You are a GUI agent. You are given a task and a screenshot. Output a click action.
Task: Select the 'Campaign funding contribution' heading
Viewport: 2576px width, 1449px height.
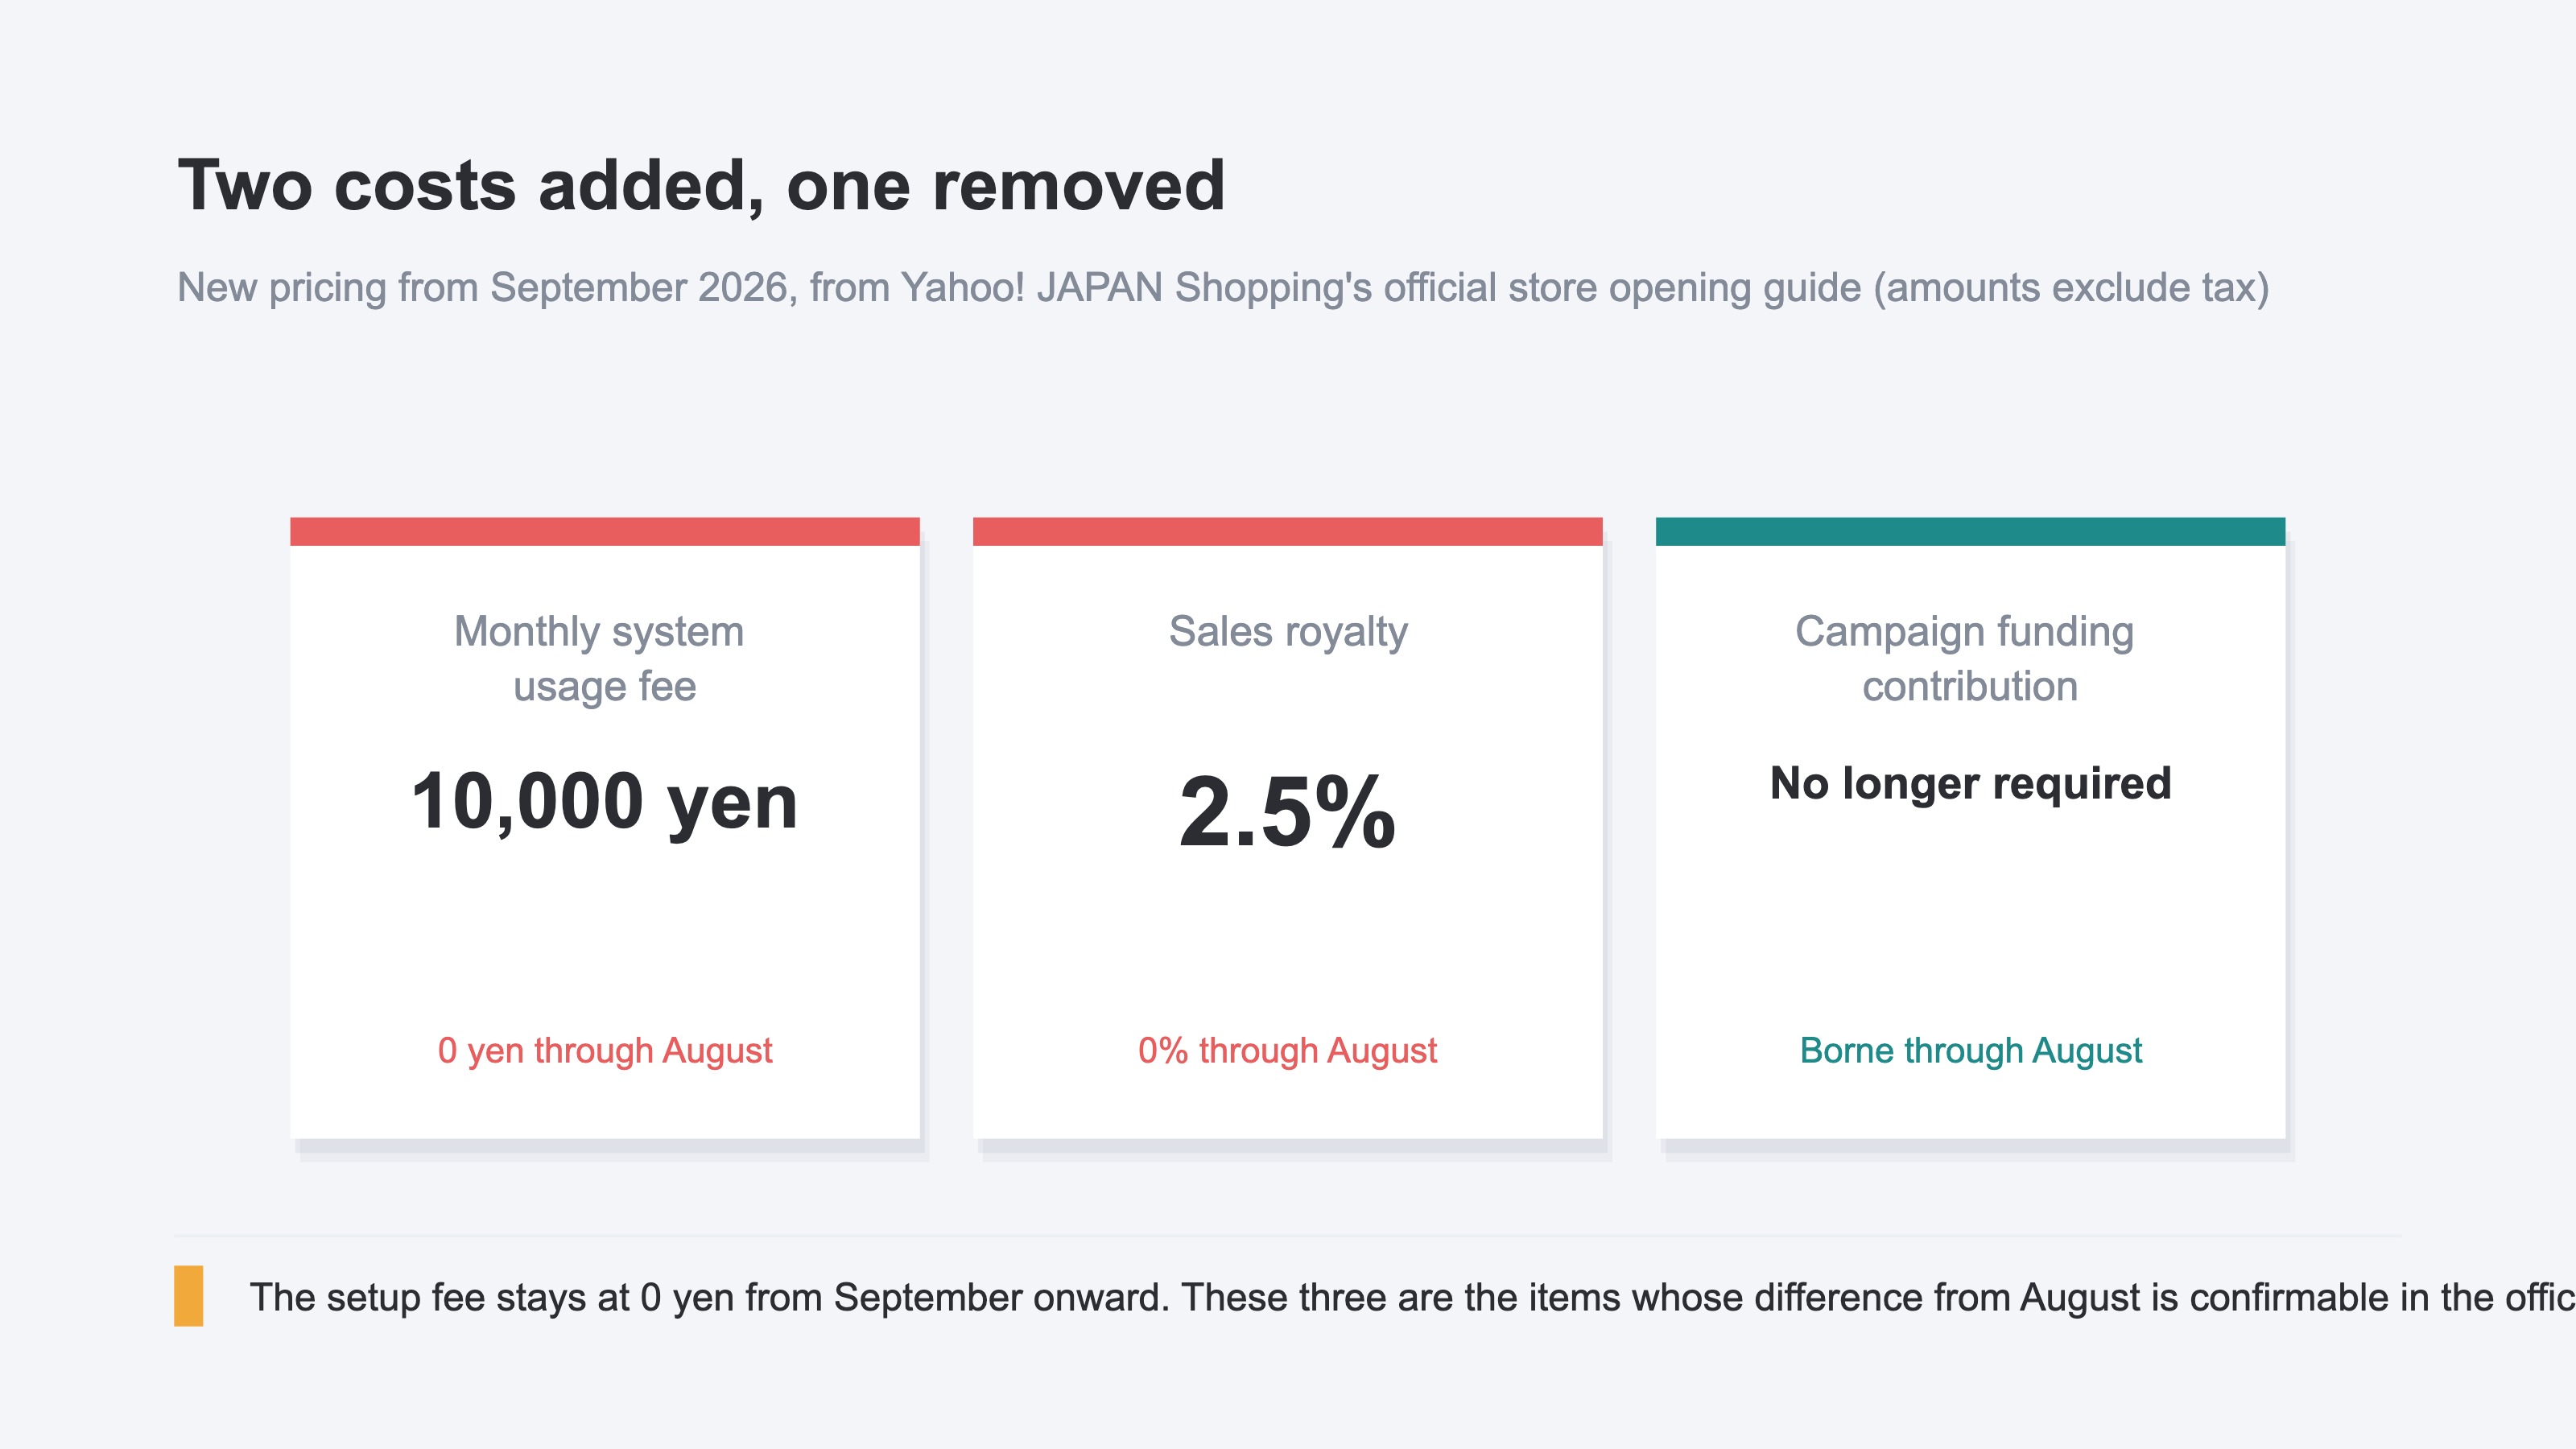pyautogui.click(x=1966, y=659)
